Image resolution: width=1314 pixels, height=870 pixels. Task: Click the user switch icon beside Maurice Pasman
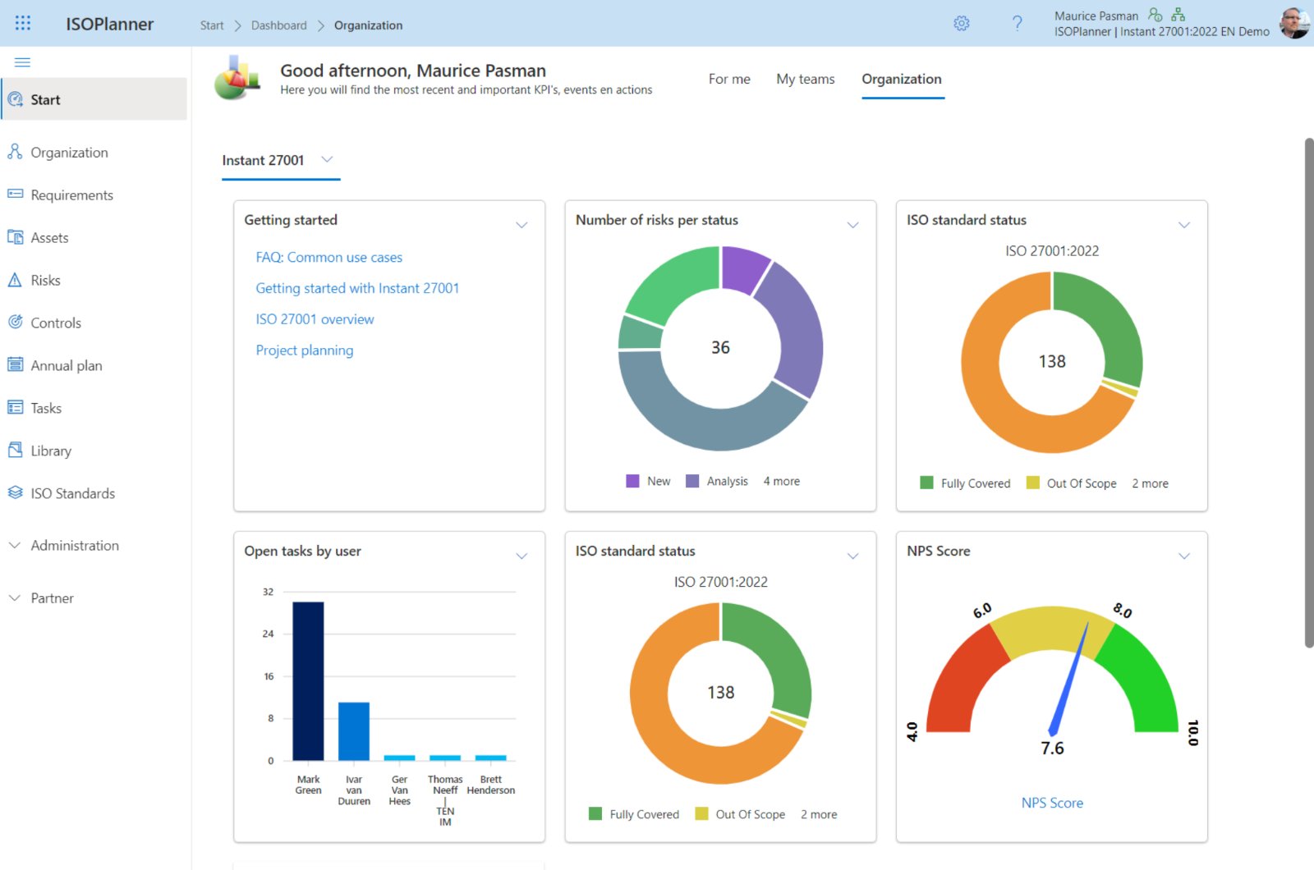point(1155,15)
